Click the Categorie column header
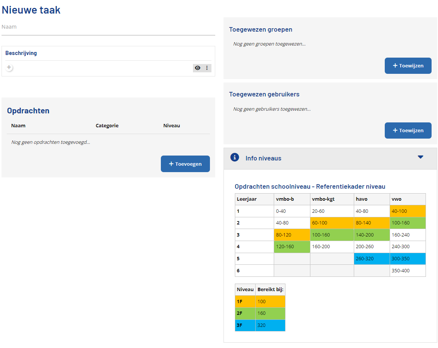Viewport: 438px width, 348px height. (107, 126)
